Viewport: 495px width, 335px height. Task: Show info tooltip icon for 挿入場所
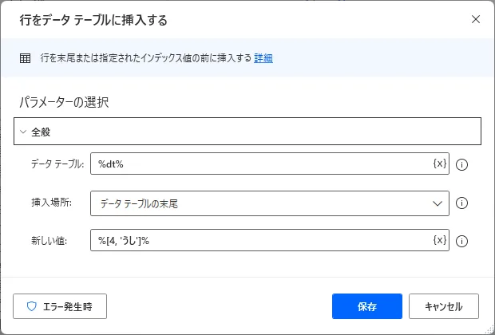point(461,203)
